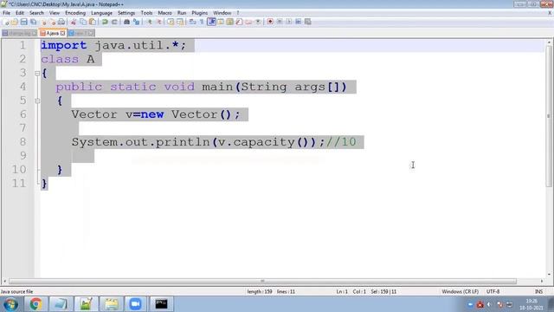This screenshot has width=554, height=312.
Task: Click 'Ln : 1' in status bar
Action: pos(342,291)
